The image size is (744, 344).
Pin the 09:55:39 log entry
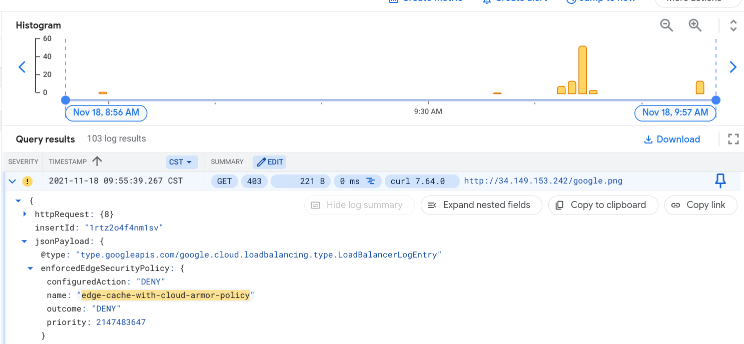click(720, 181)
